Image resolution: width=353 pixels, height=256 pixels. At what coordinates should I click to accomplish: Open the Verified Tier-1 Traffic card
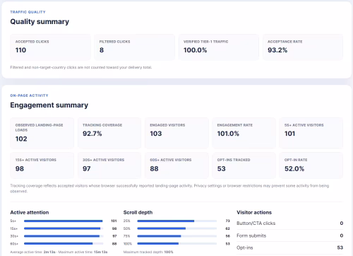click(219, 47)
